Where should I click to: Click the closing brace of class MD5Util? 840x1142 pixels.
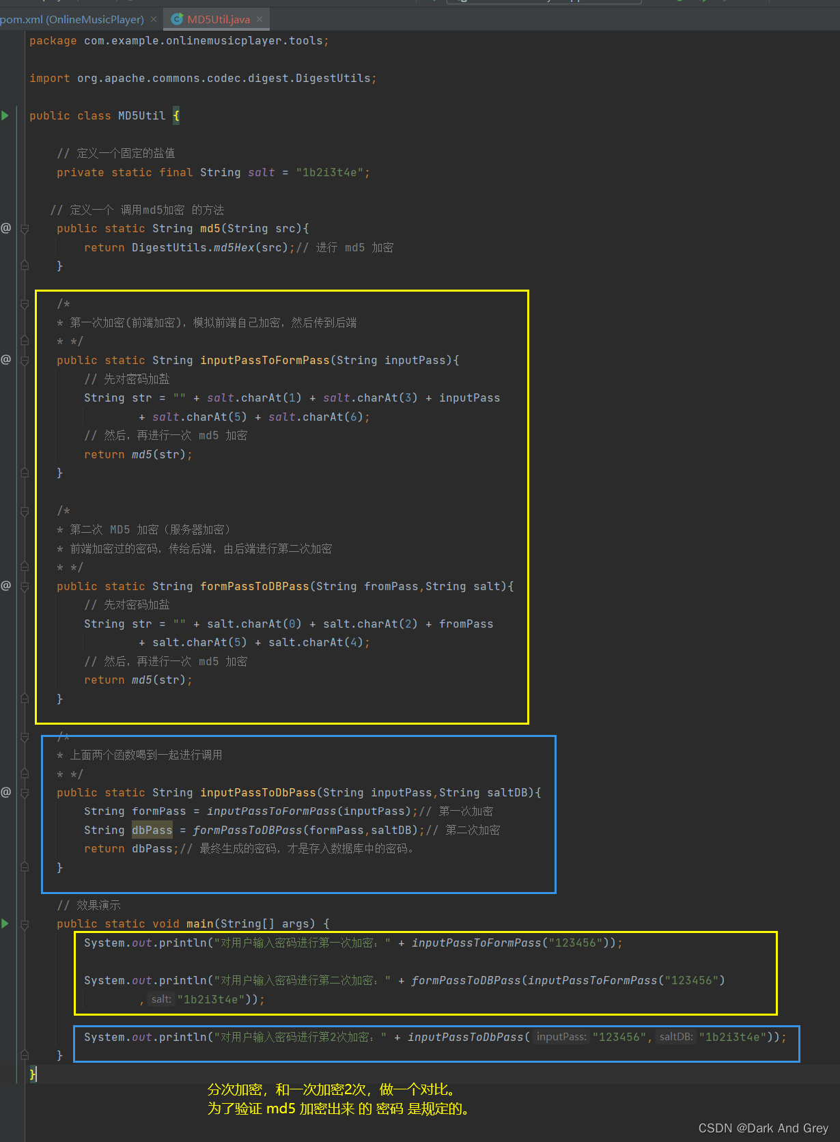point(33,1074)
